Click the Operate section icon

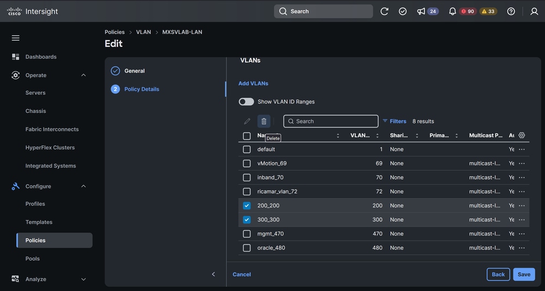pyautogui.click(x=16, y=75)
